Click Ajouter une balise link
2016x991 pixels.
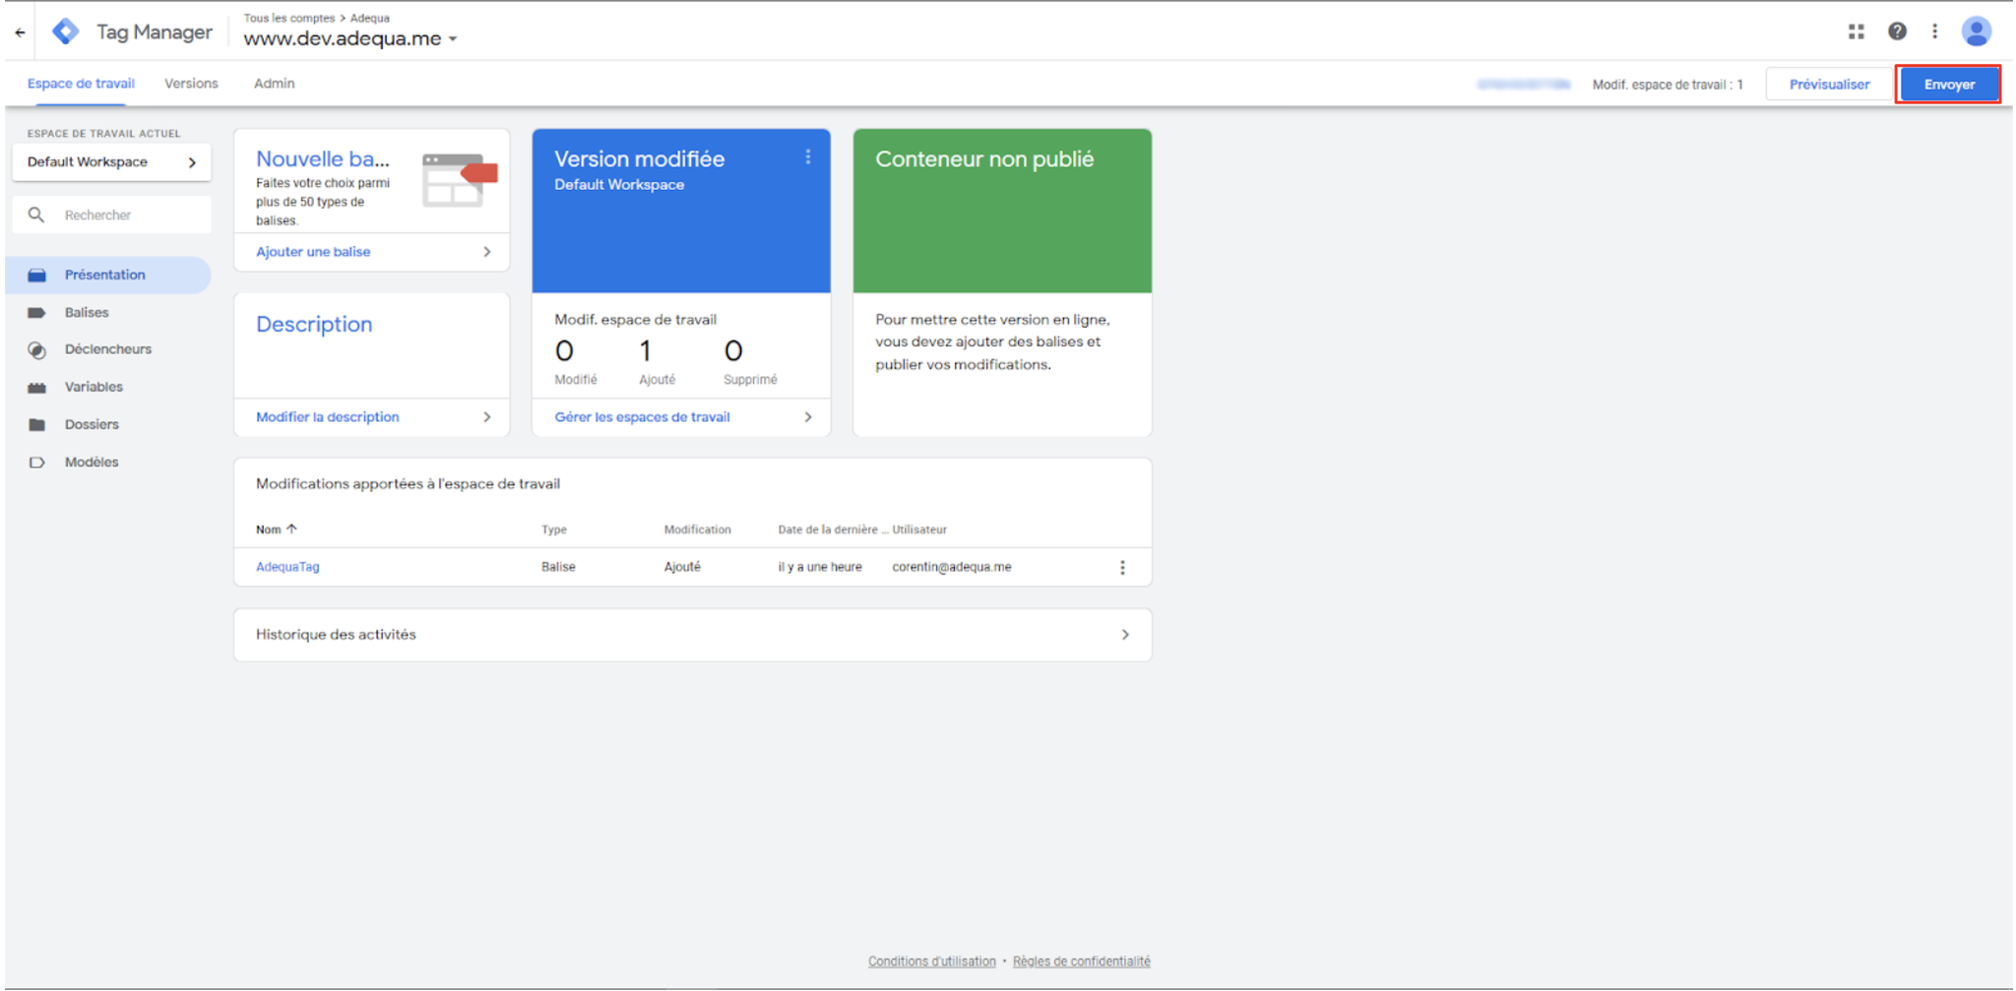tap(313, 252)
